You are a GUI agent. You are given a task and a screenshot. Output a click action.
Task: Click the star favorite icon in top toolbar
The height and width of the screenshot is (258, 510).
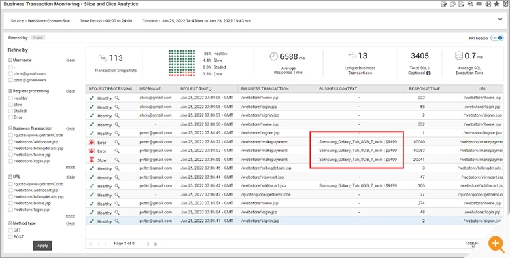coord(496,4)
